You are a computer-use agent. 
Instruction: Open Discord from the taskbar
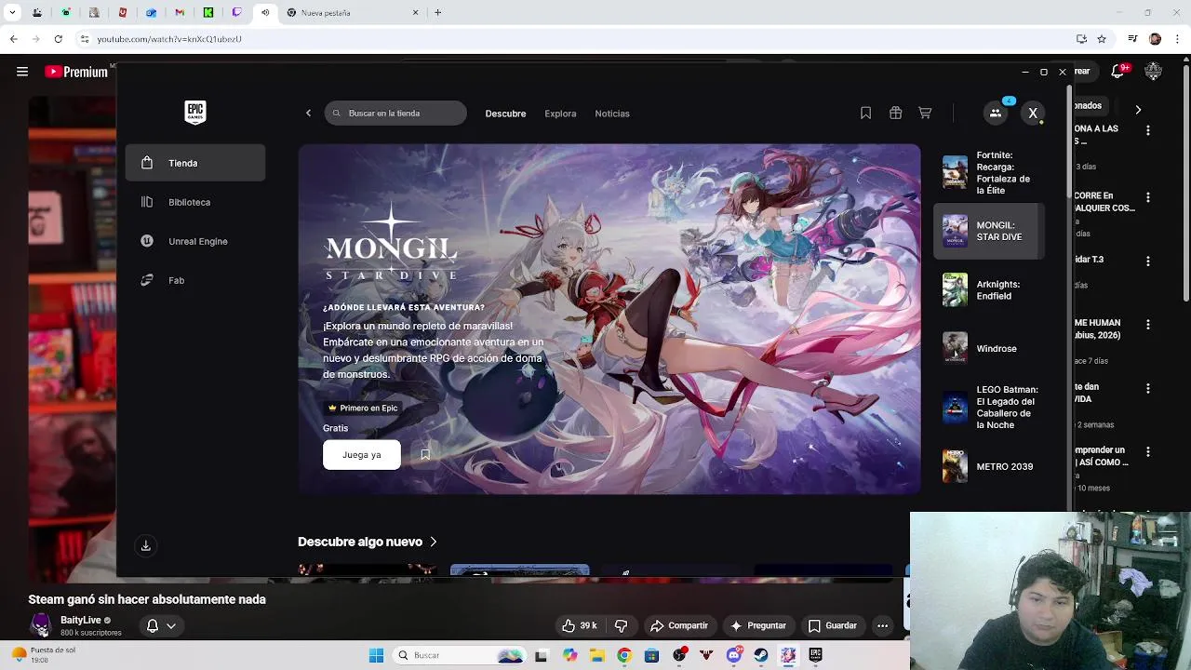(x=734, y=655)
